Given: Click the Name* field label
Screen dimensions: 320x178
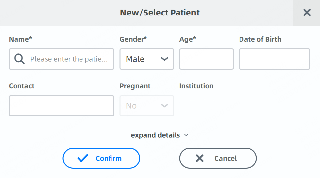Looking at the screenshot, I should 20,39.
